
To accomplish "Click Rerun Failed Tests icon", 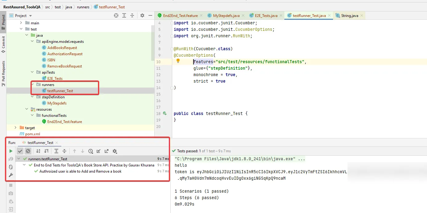I will coord(11,159).
